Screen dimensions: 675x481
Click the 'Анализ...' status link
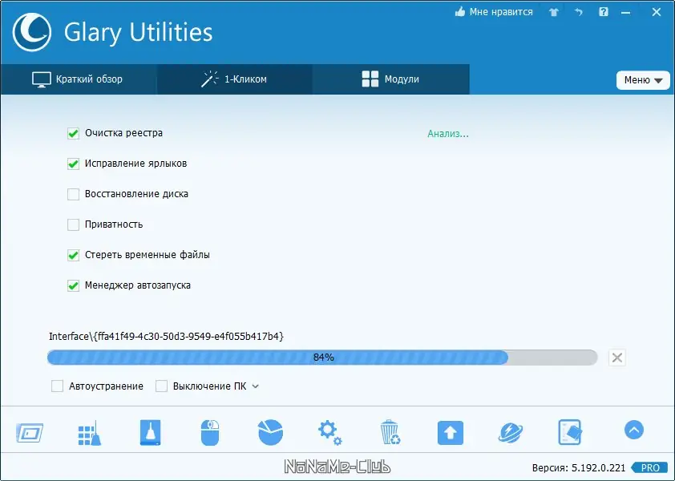447,134
